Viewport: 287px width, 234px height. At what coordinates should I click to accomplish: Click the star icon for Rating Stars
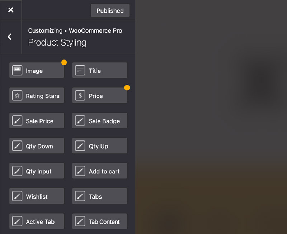click(x=17, y=96)
